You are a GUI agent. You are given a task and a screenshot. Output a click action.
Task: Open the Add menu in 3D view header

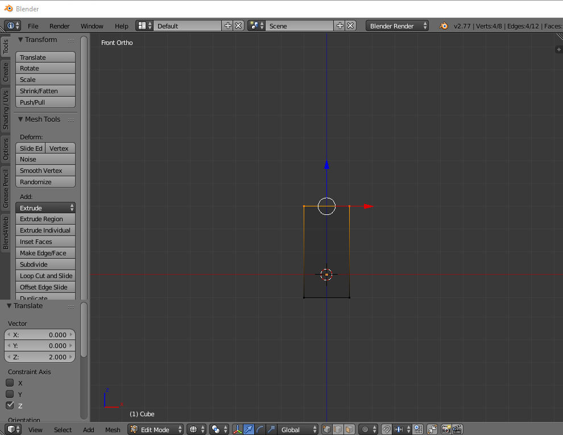coord(88,430)
